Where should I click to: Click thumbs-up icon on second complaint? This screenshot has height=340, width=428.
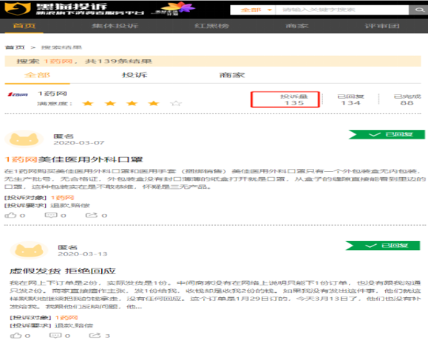(16, 336)
